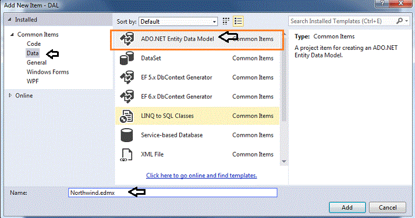Viewport: 415px width, 218px height.
Task: Click the DataSet cylinders icon
Action: click(x=126, y=58)
